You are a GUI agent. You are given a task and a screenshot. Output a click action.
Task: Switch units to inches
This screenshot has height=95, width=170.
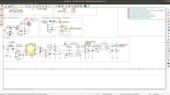[2, 13]
